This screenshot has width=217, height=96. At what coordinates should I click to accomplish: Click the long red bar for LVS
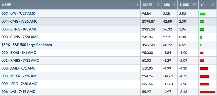(207, 92)
